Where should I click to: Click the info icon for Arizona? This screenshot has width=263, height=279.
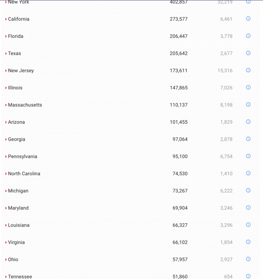[248, 122]
